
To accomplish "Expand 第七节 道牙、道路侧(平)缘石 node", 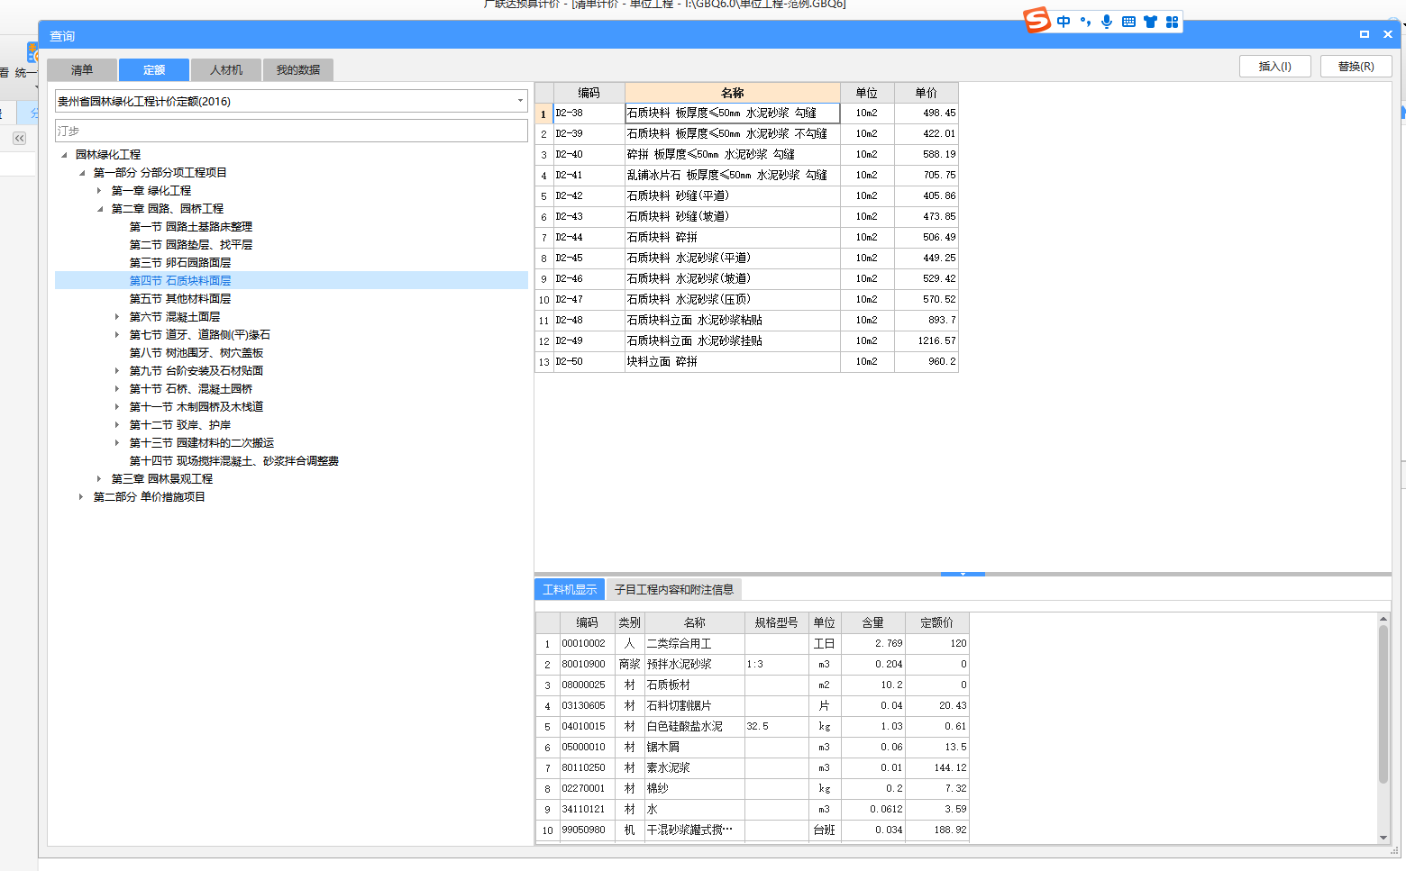I will [x=117, y=334].
